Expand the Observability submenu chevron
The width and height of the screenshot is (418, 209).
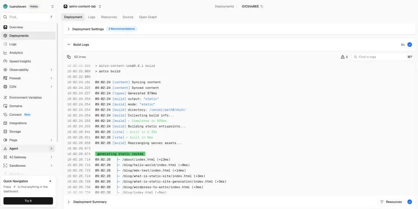[x=51, y=70]
